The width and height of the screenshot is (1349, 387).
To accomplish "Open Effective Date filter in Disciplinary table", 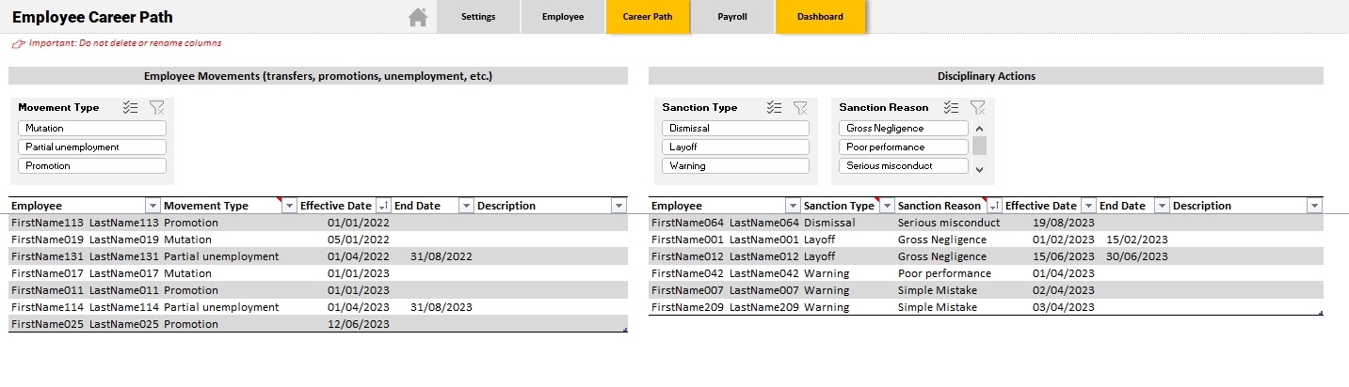I will [1088, 206].
